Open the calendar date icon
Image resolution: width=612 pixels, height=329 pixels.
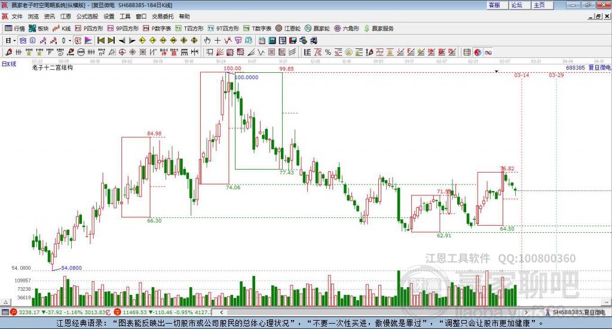pos(262,41)
